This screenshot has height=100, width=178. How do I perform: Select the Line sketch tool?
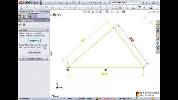(34, 7)
